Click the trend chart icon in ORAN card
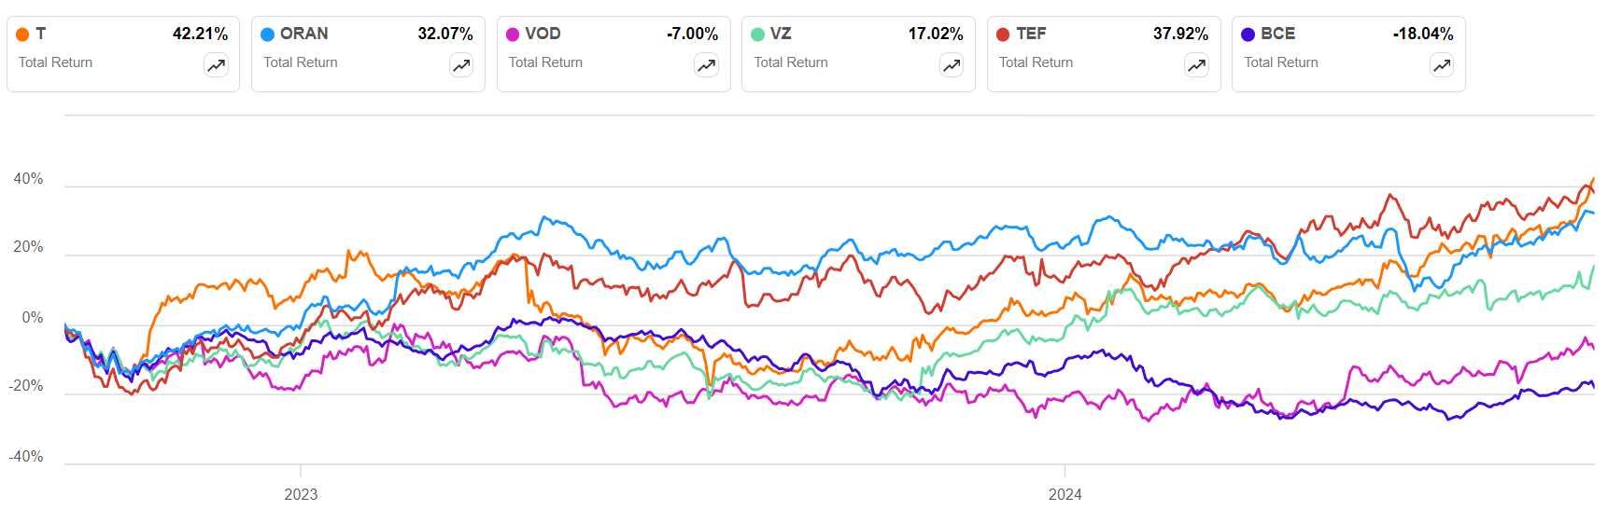Screen dimensions: 1608x510 [x=461, y=65]
